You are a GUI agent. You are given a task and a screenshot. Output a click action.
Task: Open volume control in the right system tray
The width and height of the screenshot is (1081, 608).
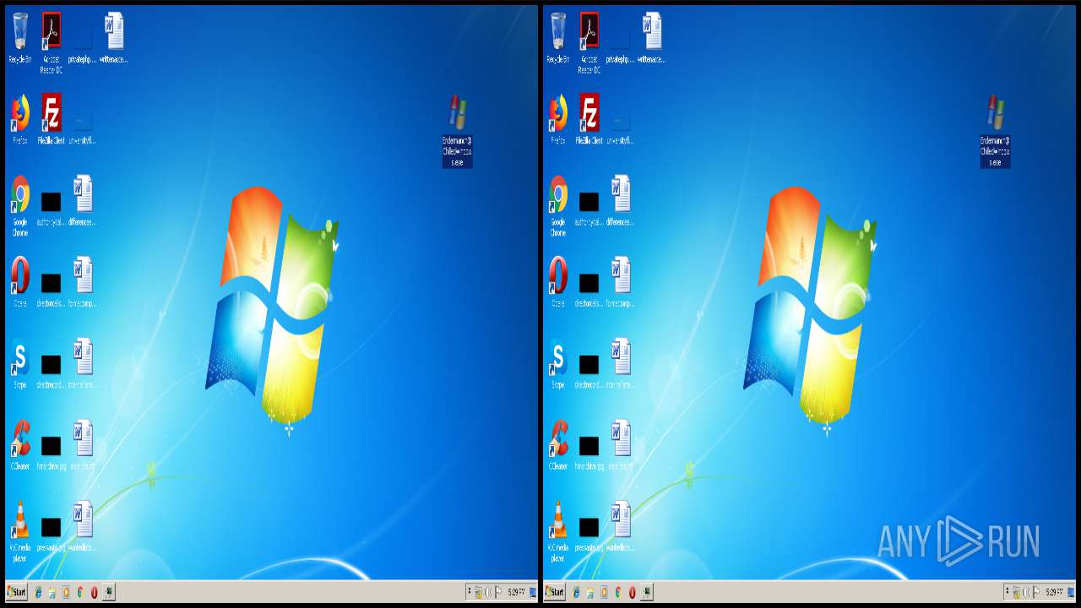click(x=1026, y=592)
